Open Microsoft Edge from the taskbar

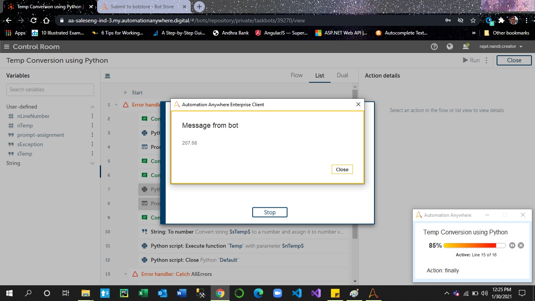258,293
